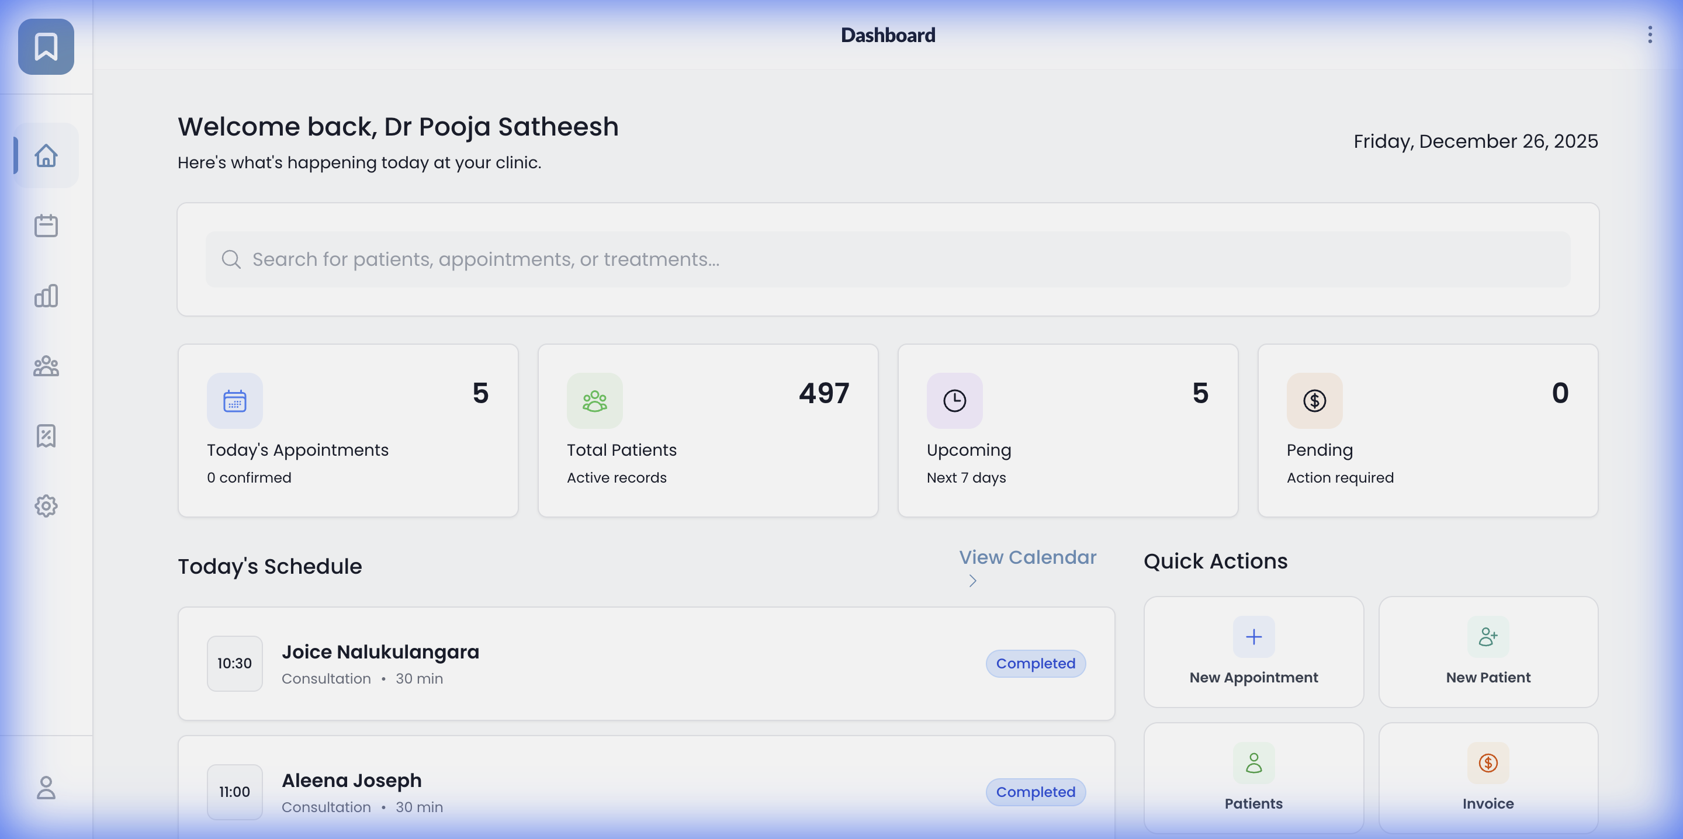Open the three-dot options menu
This screenshot has height=839, width=1683.
[1650, 34]
